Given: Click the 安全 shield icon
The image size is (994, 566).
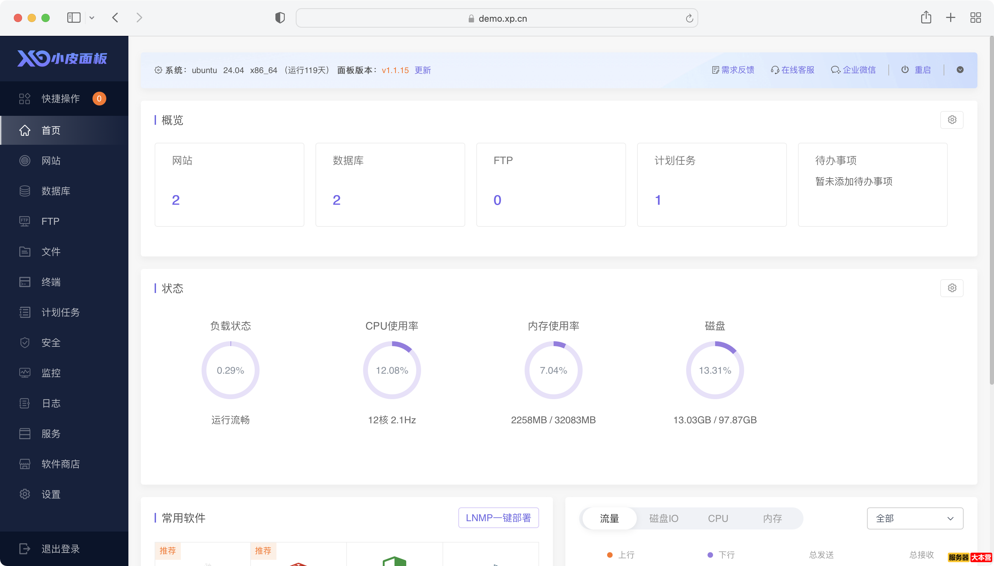Looking at the screenshot, I should [25, 343].
